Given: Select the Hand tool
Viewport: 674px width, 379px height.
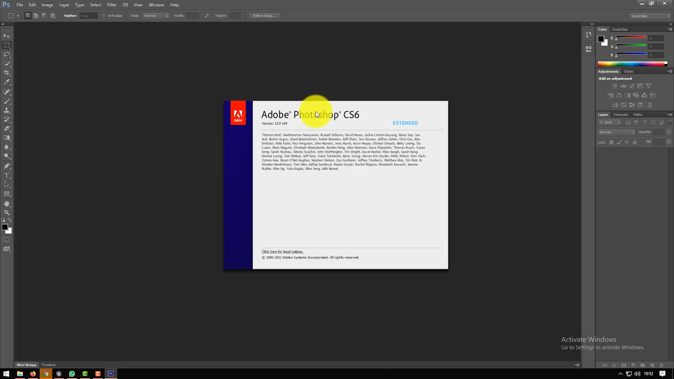Looking at the screenshot, I should (x=7, y=203).
